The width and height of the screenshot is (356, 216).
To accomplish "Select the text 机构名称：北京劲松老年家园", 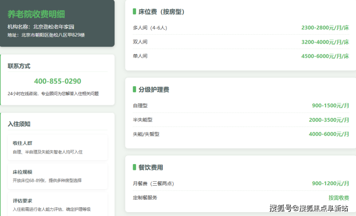I will point(41,27).
